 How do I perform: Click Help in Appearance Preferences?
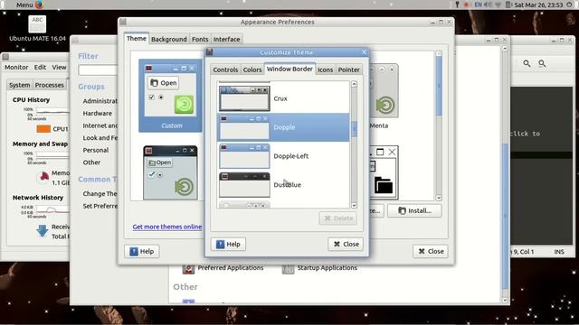point(142,251)
